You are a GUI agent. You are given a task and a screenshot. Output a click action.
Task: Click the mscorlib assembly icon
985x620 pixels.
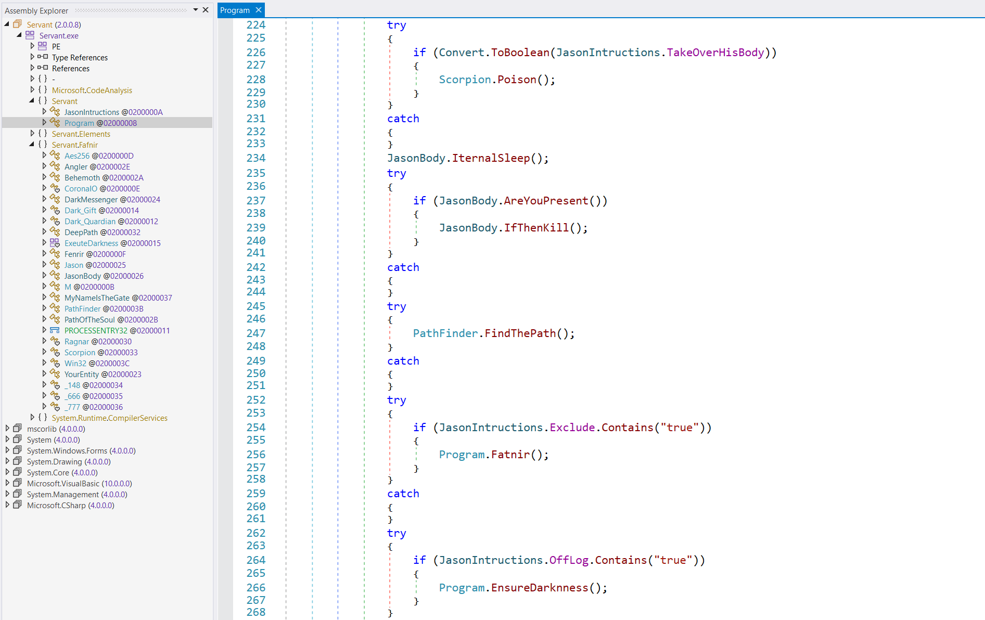[17, 428]
